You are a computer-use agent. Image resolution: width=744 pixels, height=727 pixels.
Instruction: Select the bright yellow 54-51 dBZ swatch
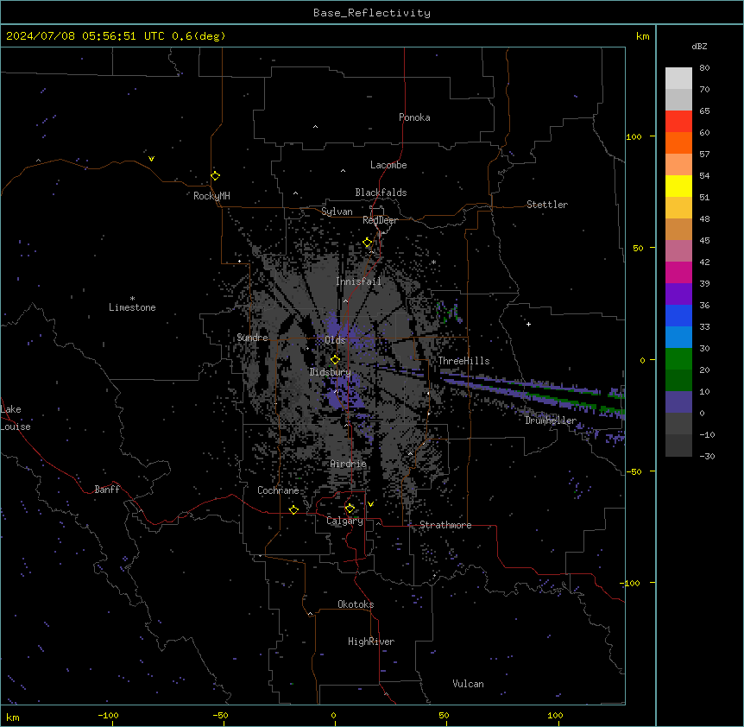point(678,186)
